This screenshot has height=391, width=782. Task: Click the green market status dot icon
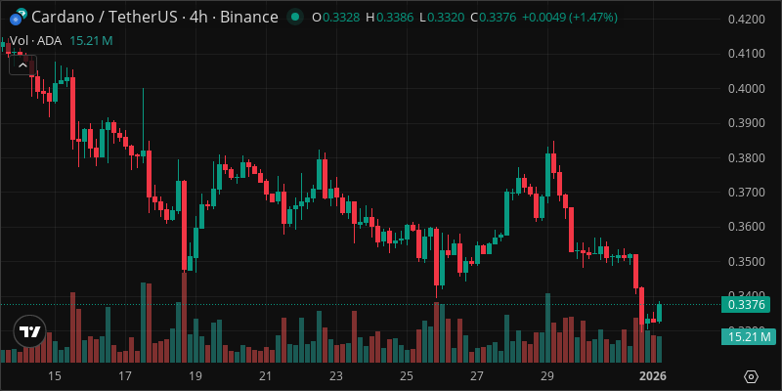click(x=295, y=17)
